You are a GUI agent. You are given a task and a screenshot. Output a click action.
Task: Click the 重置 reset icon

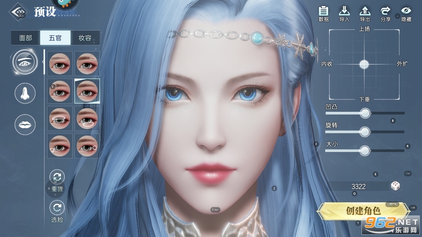click(57, 177)
